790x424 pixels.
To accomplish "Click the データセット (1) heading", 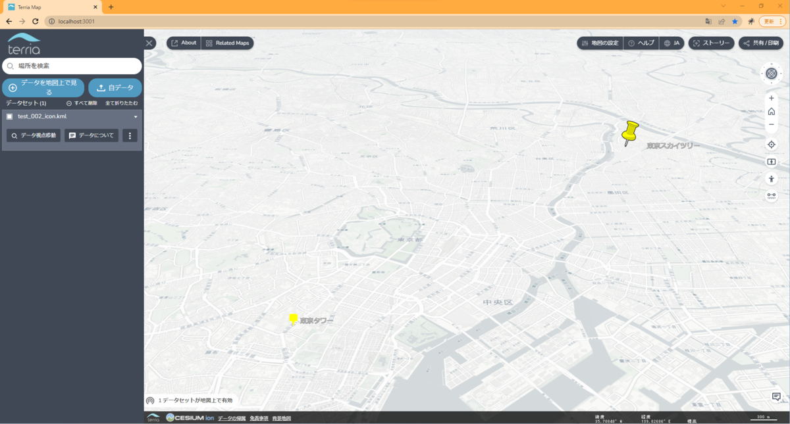I will (x=26, y=103).
